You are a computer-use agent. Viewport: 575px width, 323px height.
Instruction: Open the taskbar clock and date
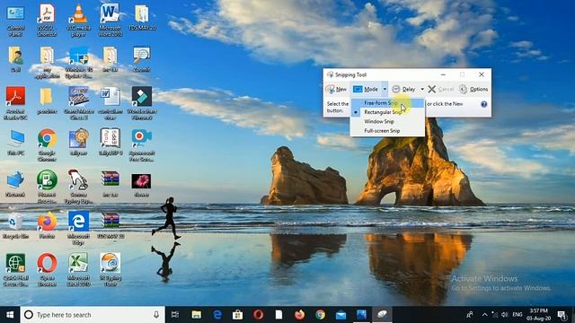[539, 315]
